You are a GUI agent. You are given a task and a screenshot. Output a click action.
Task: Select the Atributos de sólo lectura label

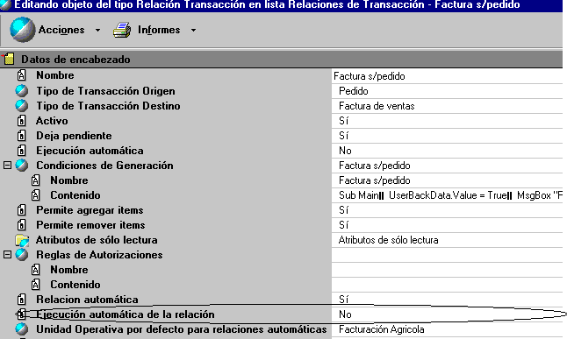[x=97, y=240]
